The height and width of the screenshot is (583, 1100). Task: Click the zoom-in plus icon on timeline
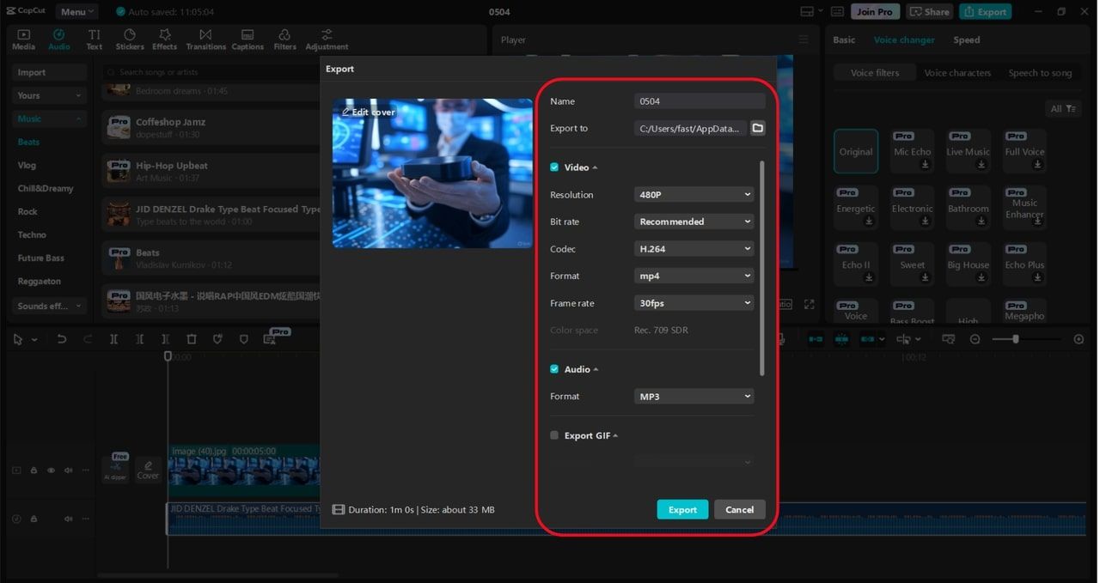1079,339
